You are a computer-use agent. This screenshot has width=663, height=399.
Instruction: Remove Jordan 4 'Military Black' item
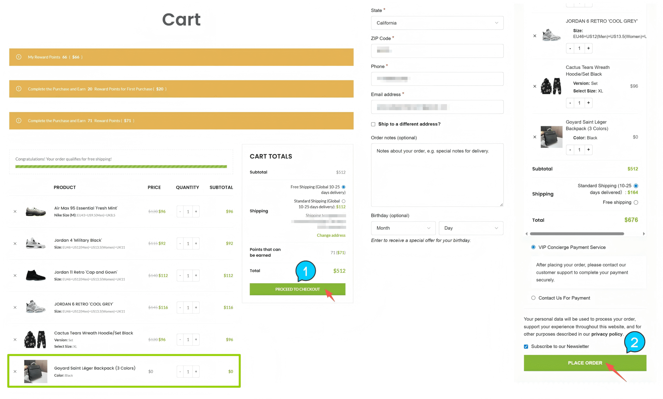coord(15,243)
